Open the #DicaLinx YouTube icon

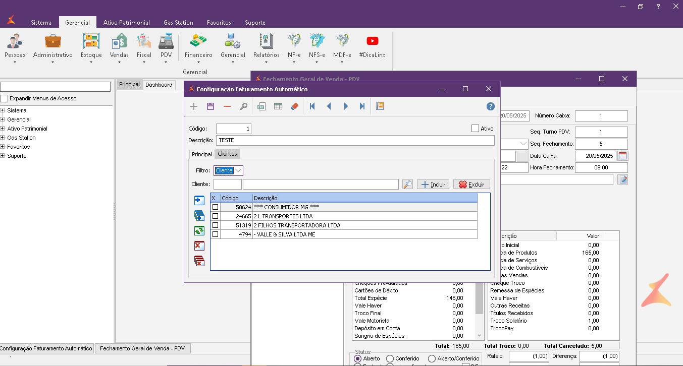click(372, 42)
